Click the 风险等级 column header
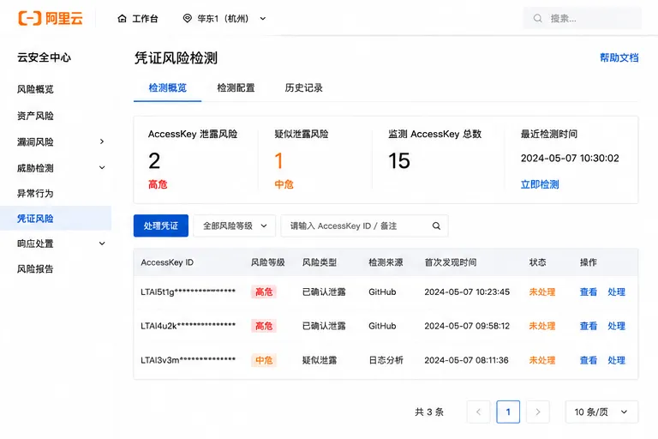 (x=267, y=262)
